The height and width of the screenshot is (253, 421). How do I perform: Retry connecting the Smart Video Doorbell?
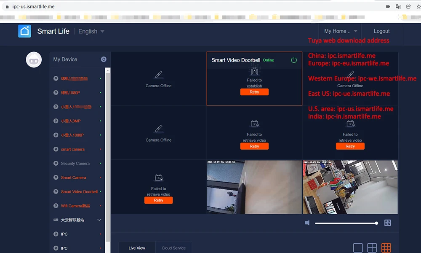tap(254, 92)
